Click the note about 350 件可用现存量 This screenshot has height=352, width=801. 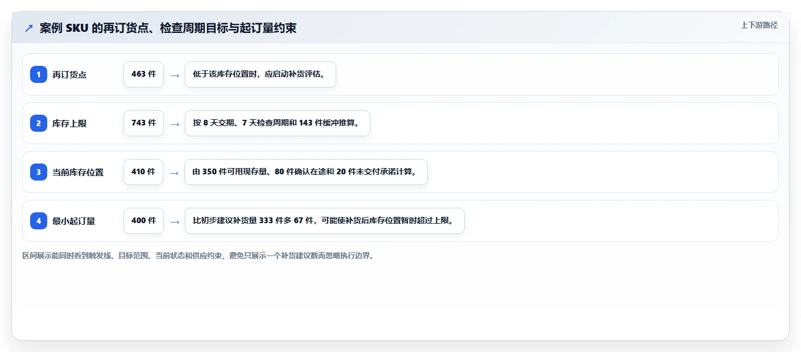point(306,172)
